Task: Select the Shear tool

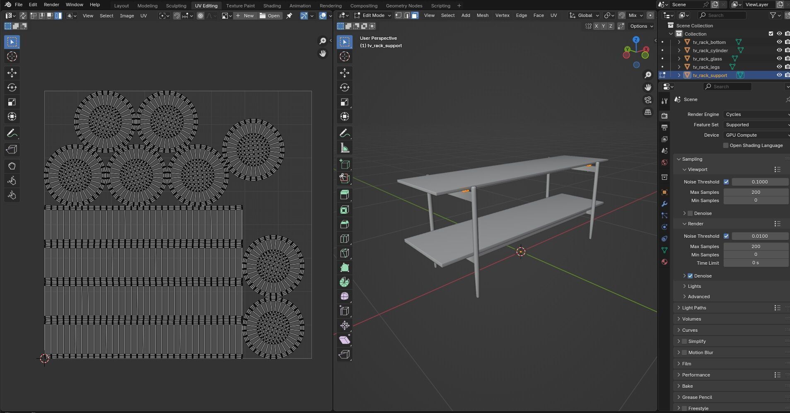Action: 345,340
